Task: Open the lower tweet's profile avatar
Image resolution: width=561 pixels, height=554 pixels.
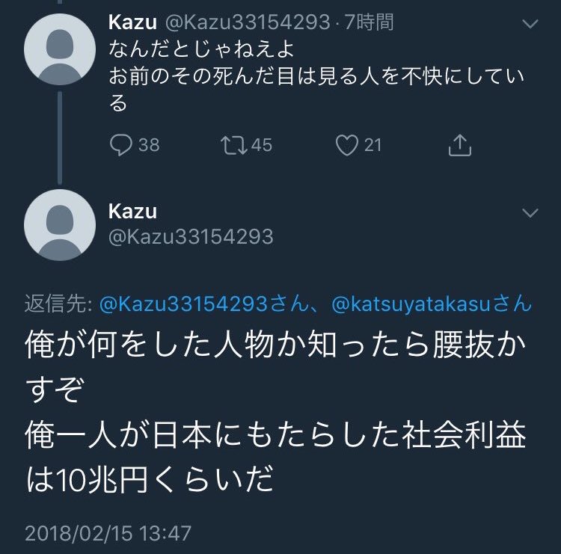Action: point(60,225)
